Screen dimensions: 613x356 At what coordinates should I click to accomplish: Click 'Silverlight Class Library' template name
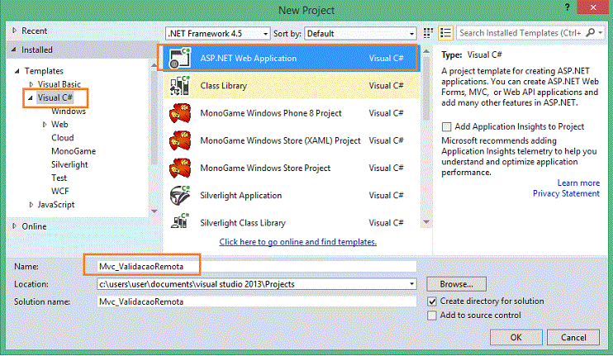coord(243,223)
